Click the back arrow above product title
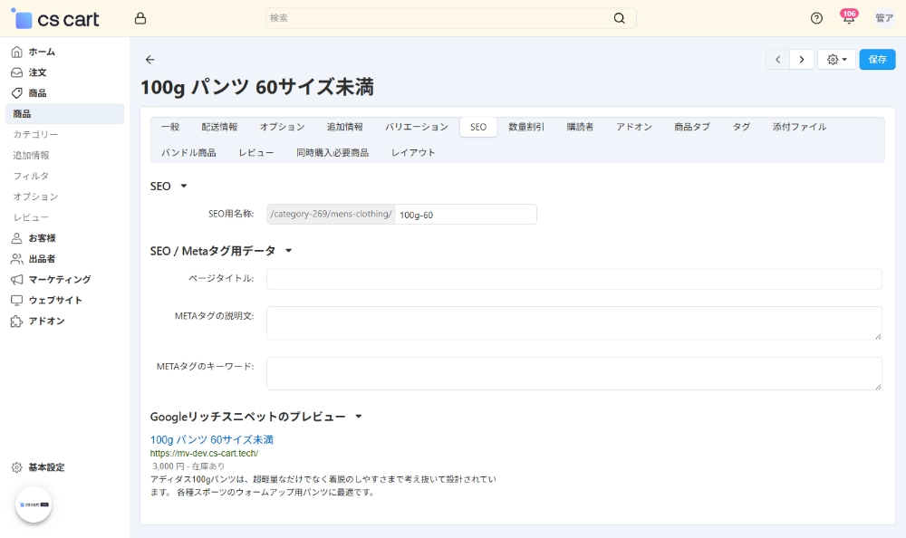The height and width of the screenshot is (538, 906). [x=150, y=60]
